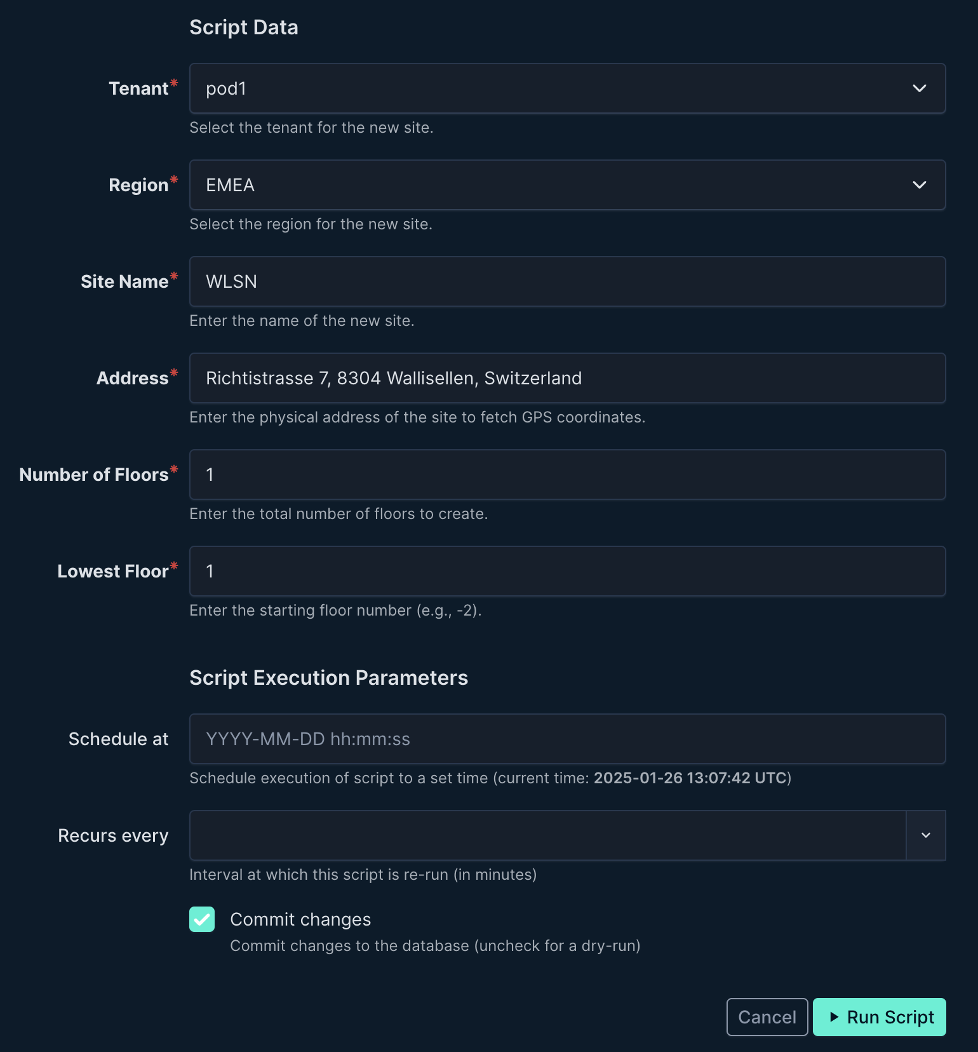Run the script with the green button
Screen dimensions: 978x1052
[x=880, y=1017]
